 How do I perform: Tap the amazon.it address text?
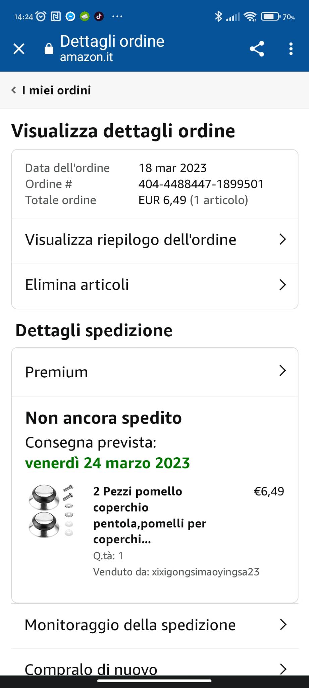point(87,57)
